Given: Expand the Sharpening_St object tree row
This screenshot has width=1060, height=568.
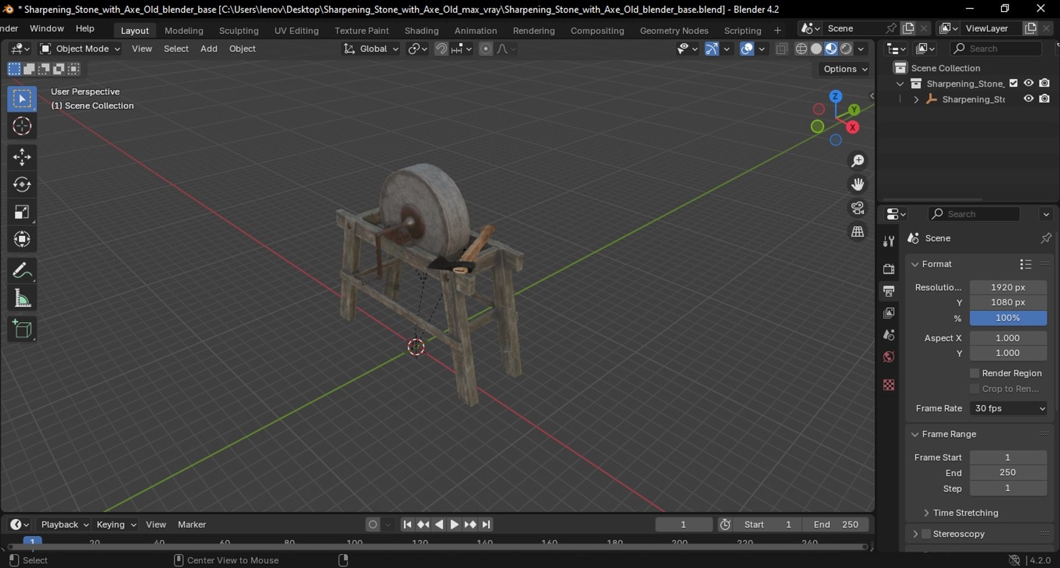Looking at the screenshot, I should point(916,99).
